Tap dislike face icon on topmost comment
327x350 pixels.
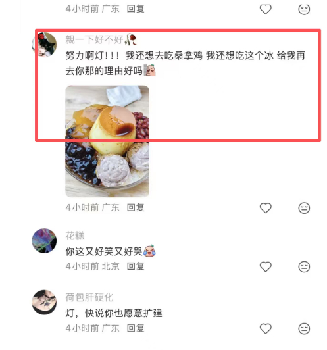304,9
